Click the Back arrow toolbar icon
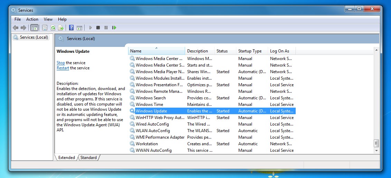This screenshot has width=391, height=178. tap(16, 28)
